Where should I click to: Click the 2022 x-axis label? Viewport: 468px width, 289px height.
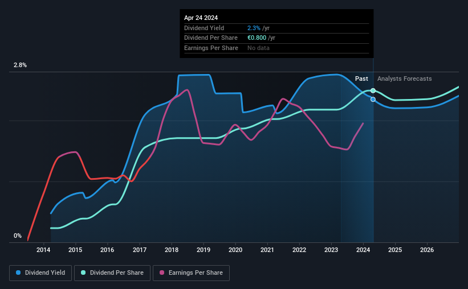299,250
